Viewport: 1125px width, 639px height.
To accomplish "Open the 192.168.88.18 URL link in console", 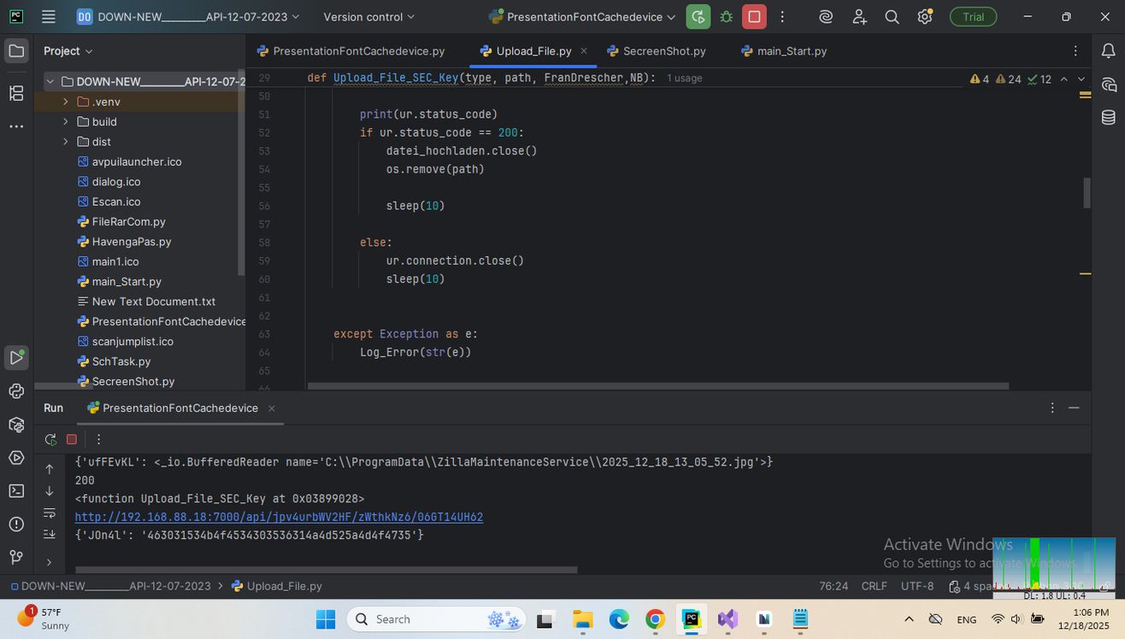I will [x=279, y=517].
